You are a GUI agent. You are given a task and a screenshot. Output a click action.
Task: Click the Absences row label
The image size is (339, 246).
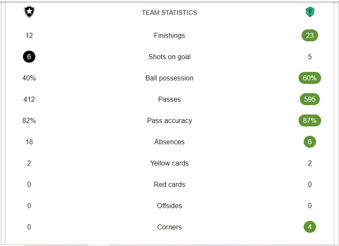[169, 142]
